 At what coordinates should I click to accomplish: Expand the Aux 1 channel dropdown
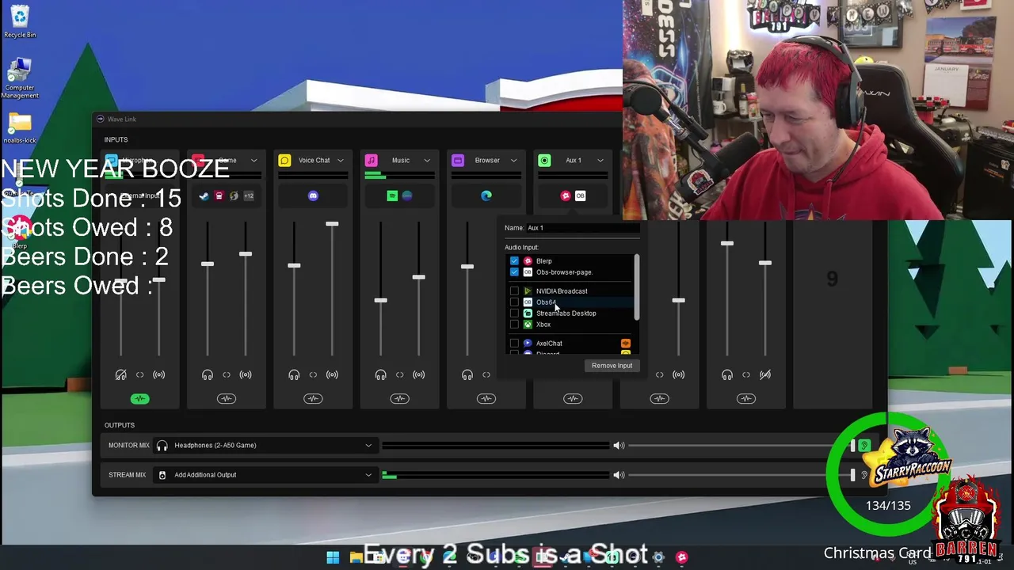(x=600, y=161)
